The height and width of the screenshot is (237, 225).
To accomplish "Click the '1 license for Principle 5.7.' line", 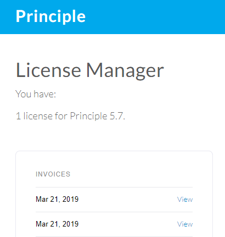I will [70, 116].
